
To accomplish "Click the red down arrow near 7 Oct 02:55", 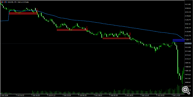I will tap(37, 10).
